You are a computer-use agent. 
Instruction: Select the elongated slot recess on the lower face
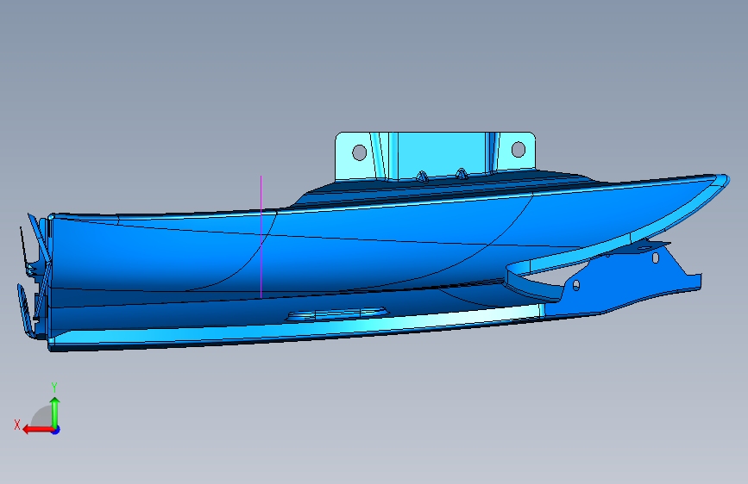pyautogui.click(x=337, y=314)
